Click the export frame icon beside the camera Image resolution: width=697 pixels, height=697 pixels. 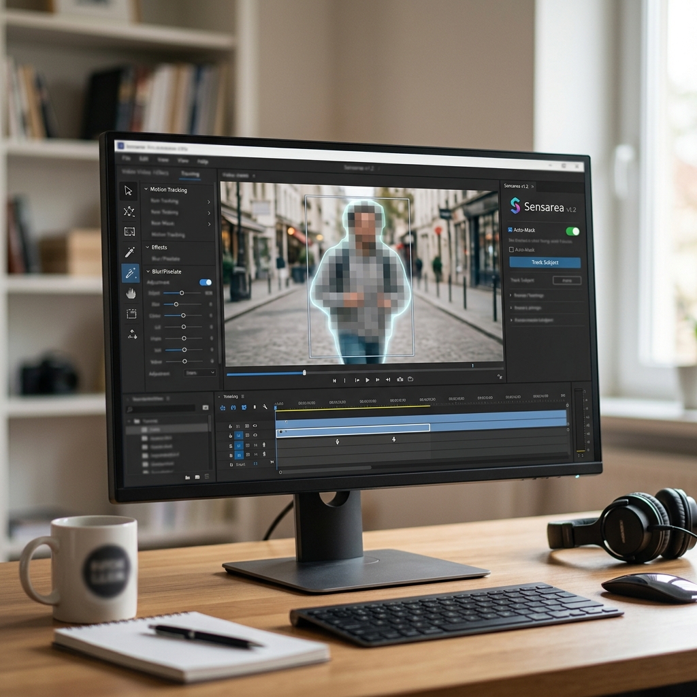(410, 379)
